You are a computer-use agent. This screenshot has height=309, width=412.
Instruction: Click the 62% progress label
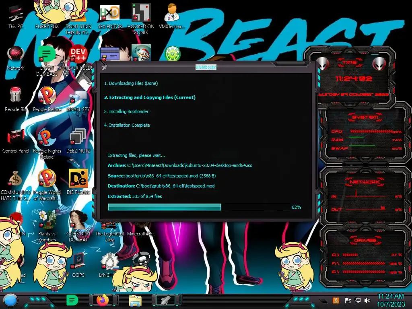(x=297, y=207)
